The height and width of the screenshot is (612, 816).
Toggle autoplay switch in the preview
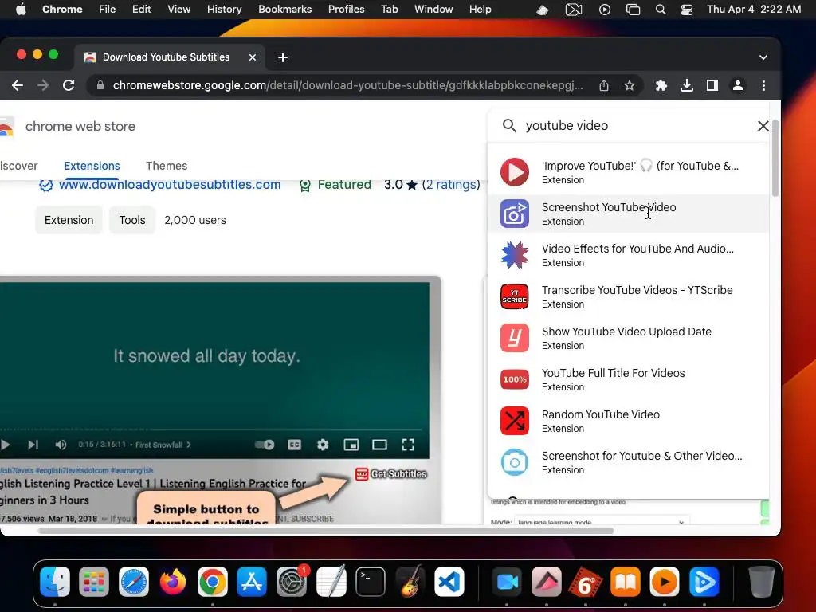[265, 445]
